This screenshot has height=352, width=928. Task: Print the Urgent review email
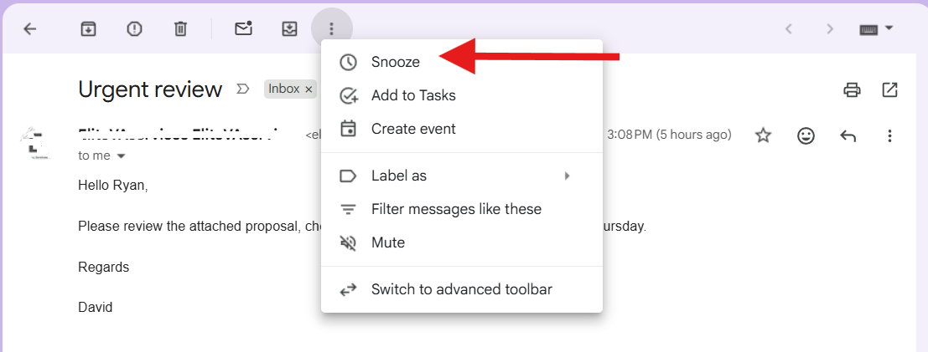coord(852,89)
